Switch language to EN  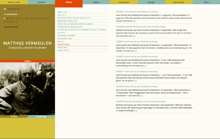[x=9, y=9]
